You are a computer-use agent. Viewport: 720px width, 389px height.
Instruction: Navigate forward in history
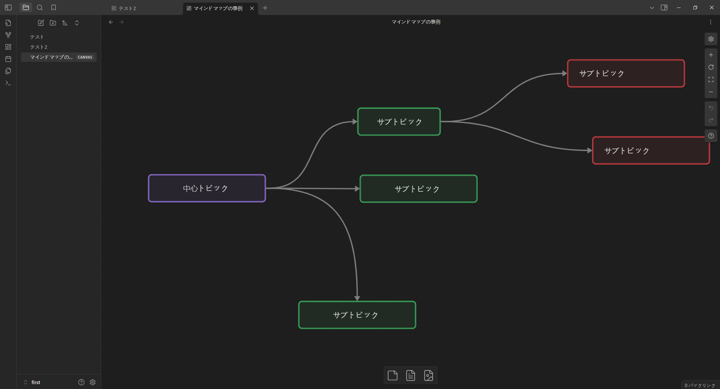pos(121,22)
